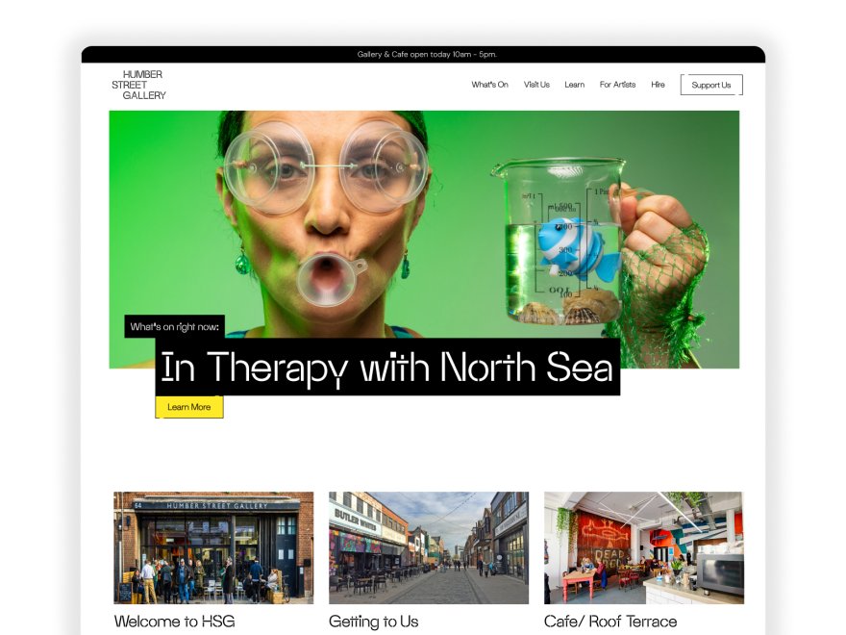Open the For Artists section
The image size is (846, 635).
(617, 85)
